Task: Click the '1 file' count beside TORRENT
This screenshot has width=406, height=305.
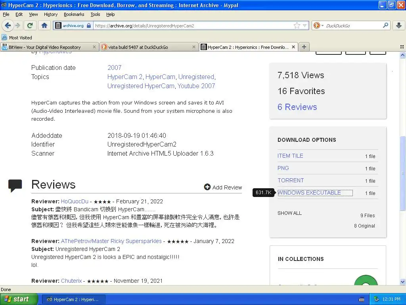Action: pyautogui.click(x=370, y=181)
